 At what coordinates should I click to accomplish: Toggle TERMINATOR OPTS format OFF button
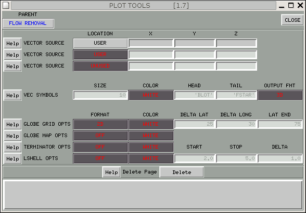100,147
